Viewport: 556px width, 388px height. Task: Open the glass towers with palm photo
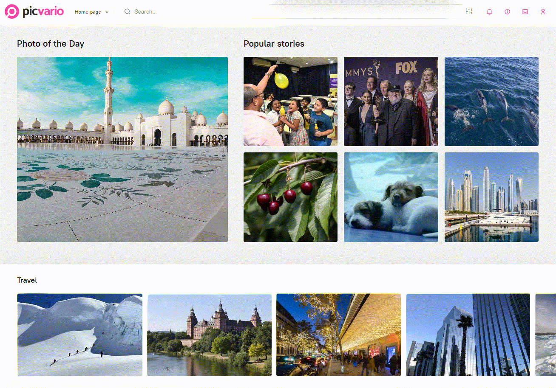(x=468, y=335)
